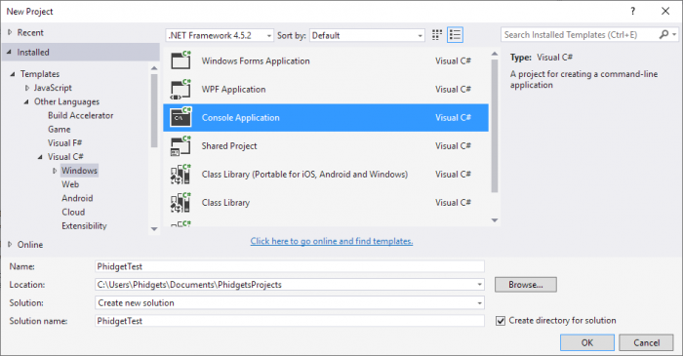The height and width of the screenshot is (356, 683).
Task: Click the Cancel button
Action: tap(646, 342)
